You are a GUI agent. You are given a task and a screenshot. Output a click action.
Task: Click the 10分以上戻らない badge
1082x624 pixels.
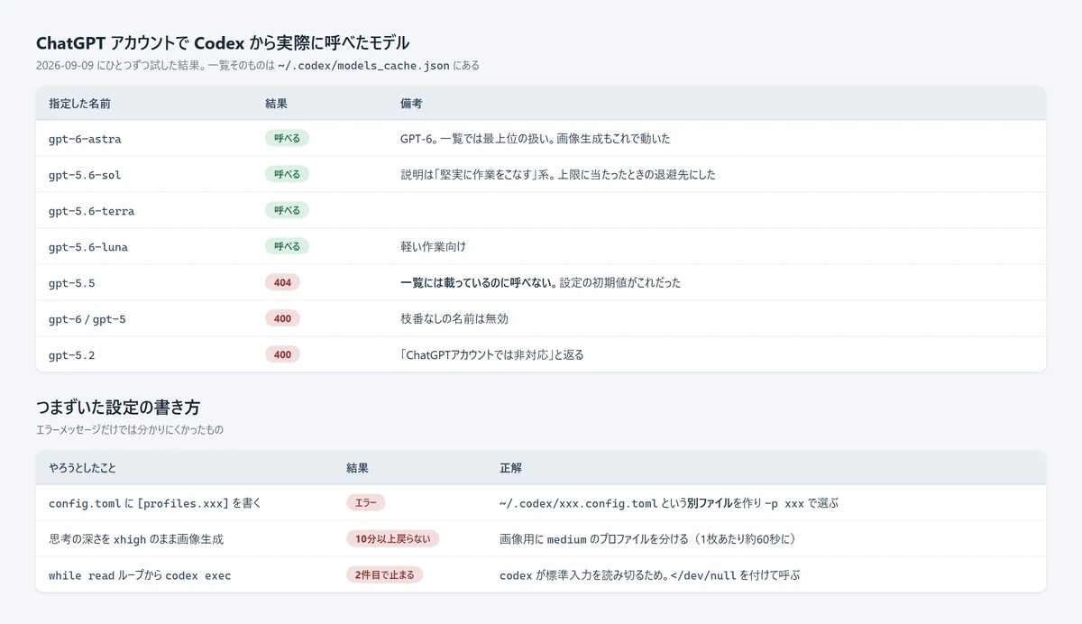pyautogui.click(x=392, y=538)
